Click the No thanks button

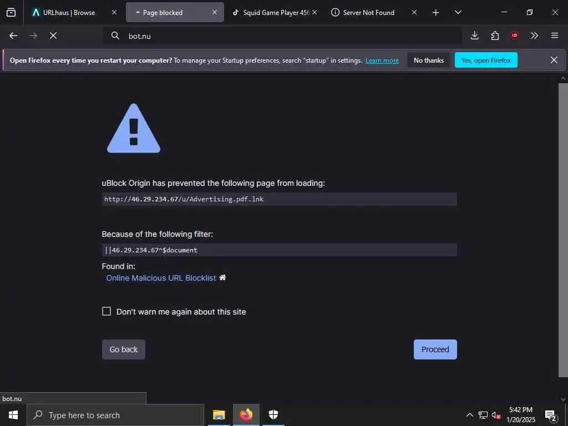(x=429, y=60)
